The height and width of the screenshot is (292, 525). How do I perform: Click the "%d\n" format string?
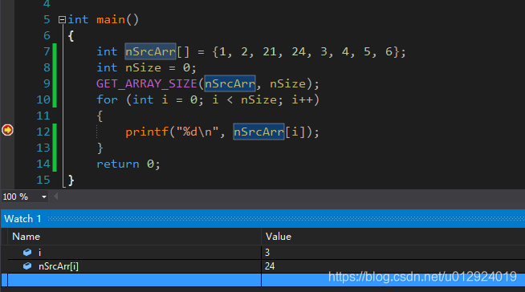198,132
